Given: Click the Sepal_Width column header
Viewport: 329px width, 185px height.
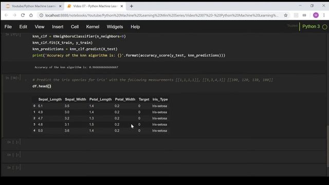Looking at the screenshot, I should coord(76,99).
